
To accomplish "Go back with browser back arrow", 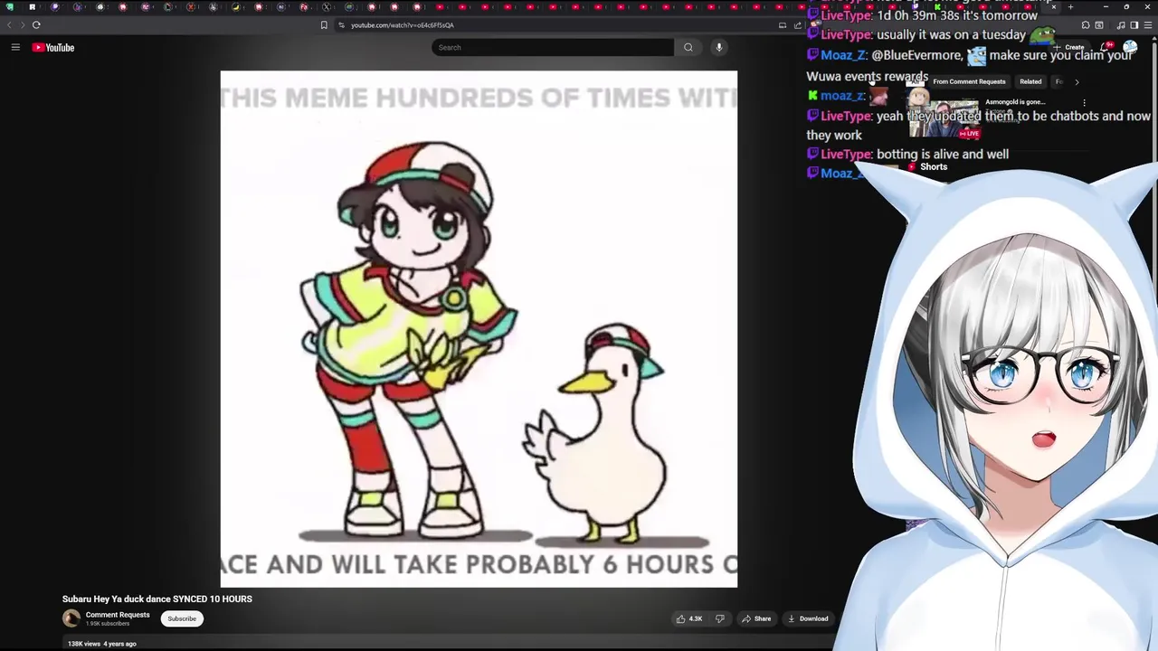I will (x=9, y=25).
